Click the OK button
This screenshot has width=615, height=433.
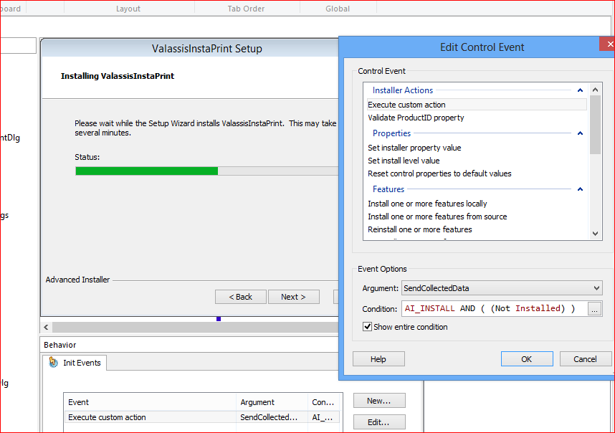click(x=526, y=359)
